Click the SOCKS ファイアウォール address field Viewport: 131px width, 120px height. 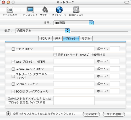pos(74,91)
